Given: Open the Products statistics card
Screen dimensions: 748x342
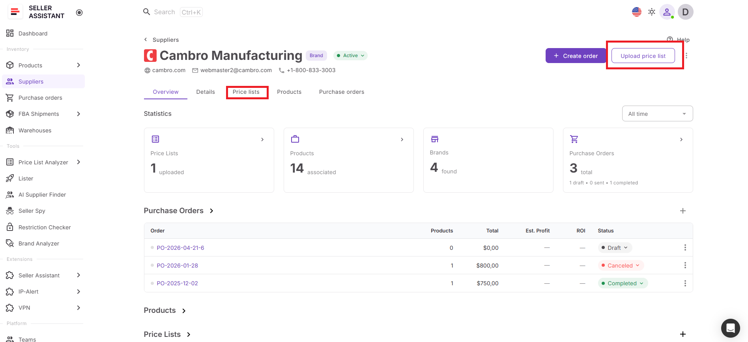Looking at the screenshot, I should pos(349,160).
